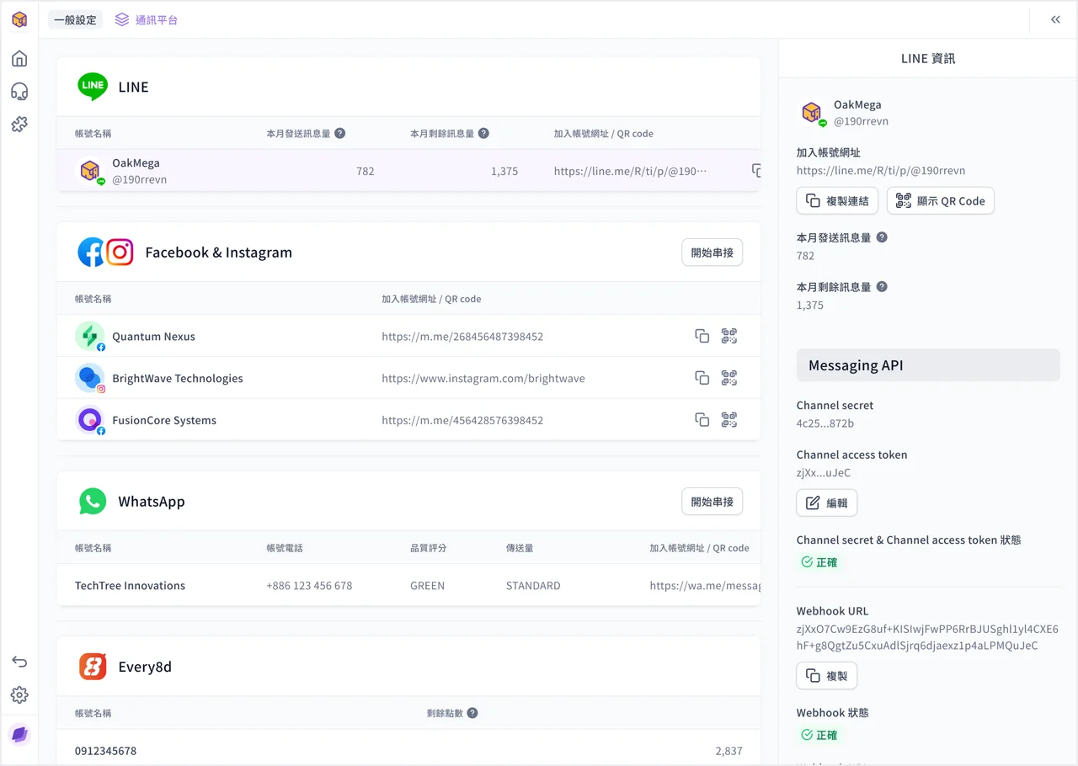Show QR code for BrightWave Technologies
Viewport: 1078px width, 766px height.
point(729,378)
